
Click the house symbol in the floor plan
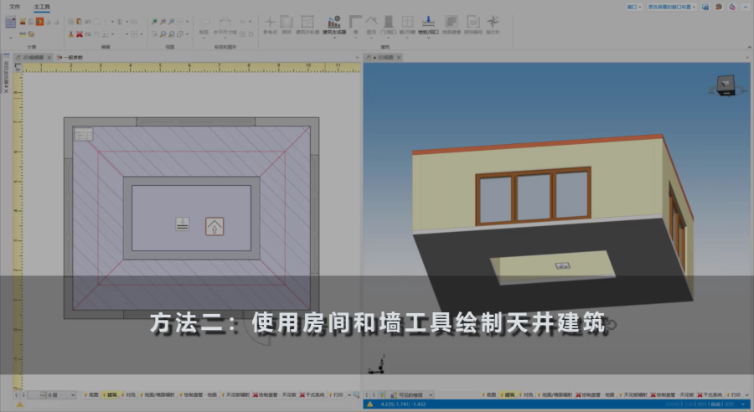(x=215, y=224)
